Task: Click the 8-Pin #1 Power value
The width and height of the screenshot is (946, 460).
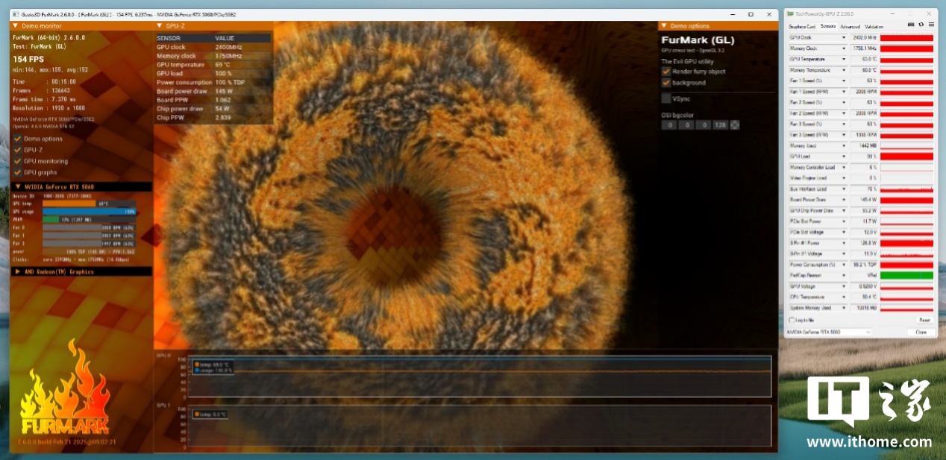Action: coord(864,243)
